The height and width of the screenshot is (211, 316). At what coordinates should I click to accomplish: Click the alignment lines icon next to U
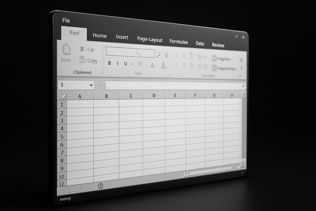(x=141, y=63)
